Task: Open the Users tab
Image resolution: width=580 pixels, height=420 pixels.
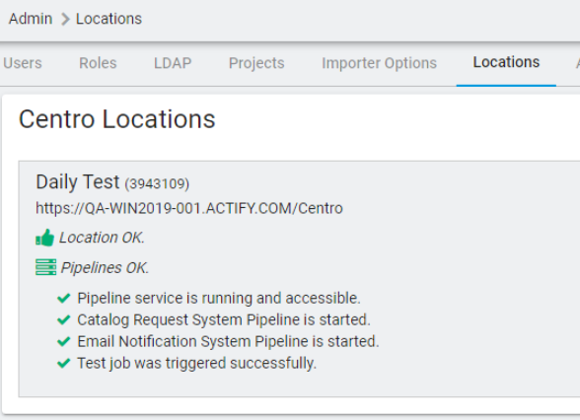Action: (x=23, y=63)
